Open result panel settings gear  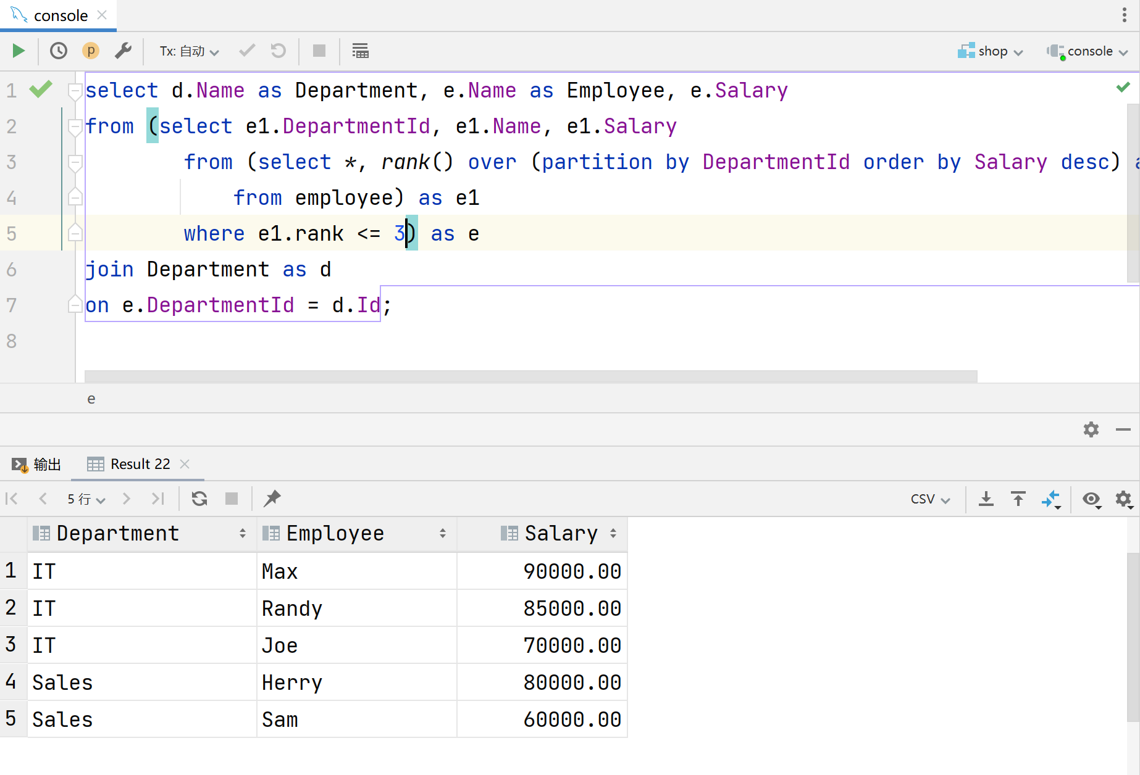1091,429
